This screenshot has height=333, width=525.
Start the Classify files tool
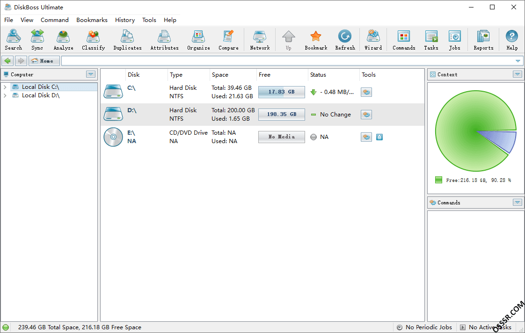[94, 39]
